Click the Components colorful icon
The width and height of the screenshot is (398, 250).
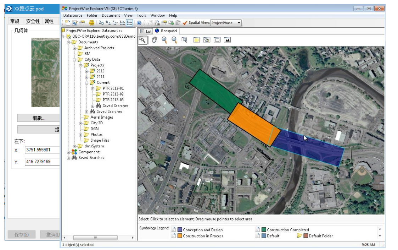tap(74, 152)
